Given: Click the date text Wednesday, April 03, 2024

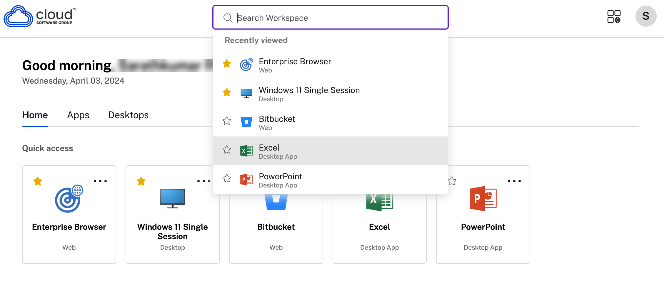Looking at the screenshot, I should (x=73, y=81).
